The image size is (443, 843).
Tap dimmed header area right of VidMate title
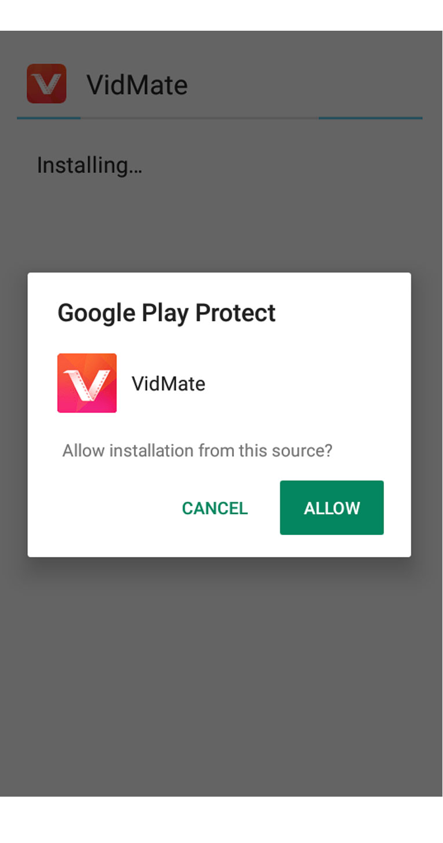pyautogui.click(x=313, y=85)
